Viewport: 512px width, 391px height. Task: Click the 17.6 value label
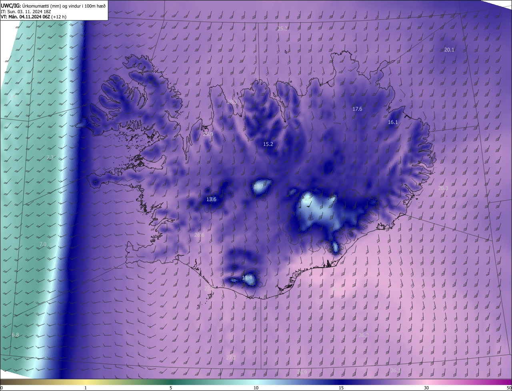(357, 109)
